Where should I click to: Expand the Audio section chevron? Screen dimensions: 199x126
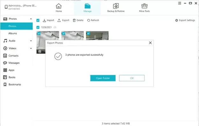[31, 41]
